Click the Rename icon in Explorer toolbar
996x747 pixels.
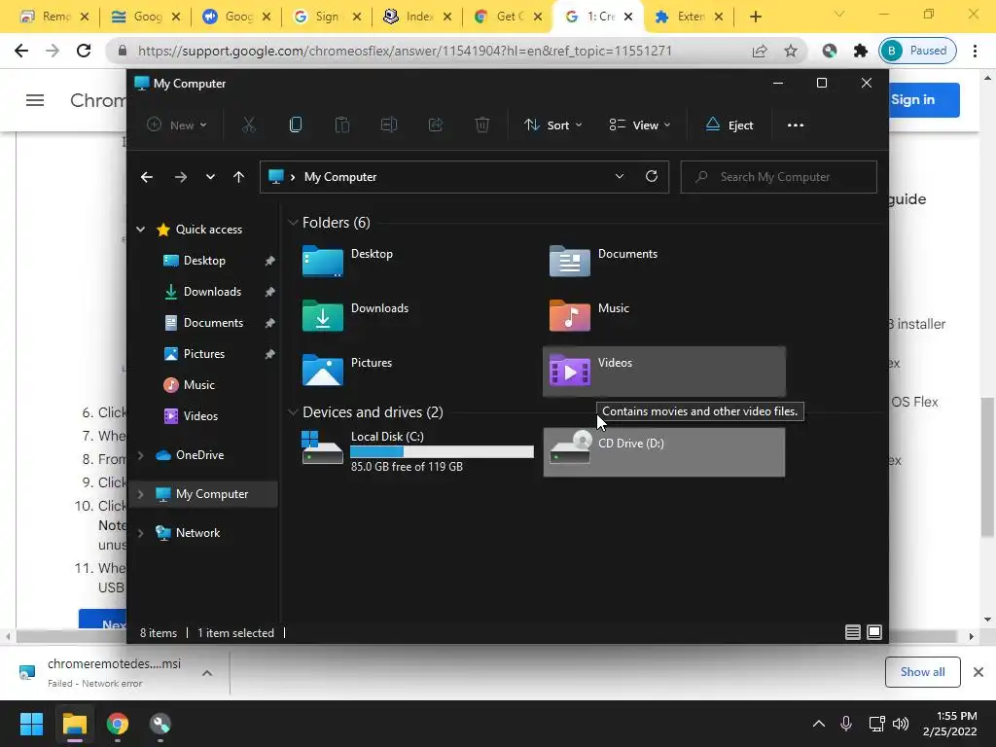(389, 125)
